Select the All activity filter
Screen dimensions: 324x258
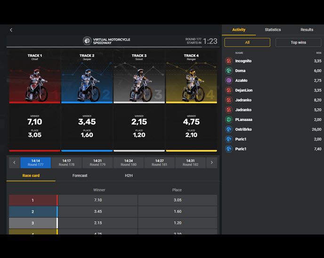247,42
